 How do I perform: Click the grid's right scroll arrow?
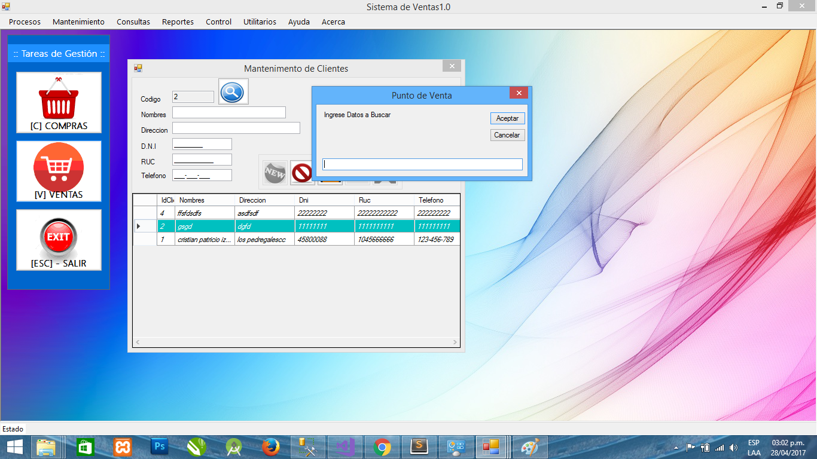455,342
